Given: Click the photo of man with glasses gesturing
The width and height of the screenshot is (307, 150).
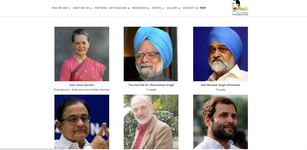Looking at the screenshot, I should 82,122.
